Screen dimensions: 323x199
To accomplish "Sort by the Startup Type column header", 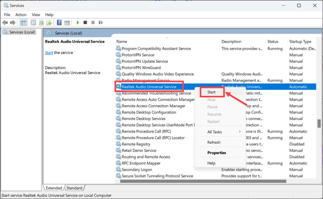I will (x=300, y=42).
